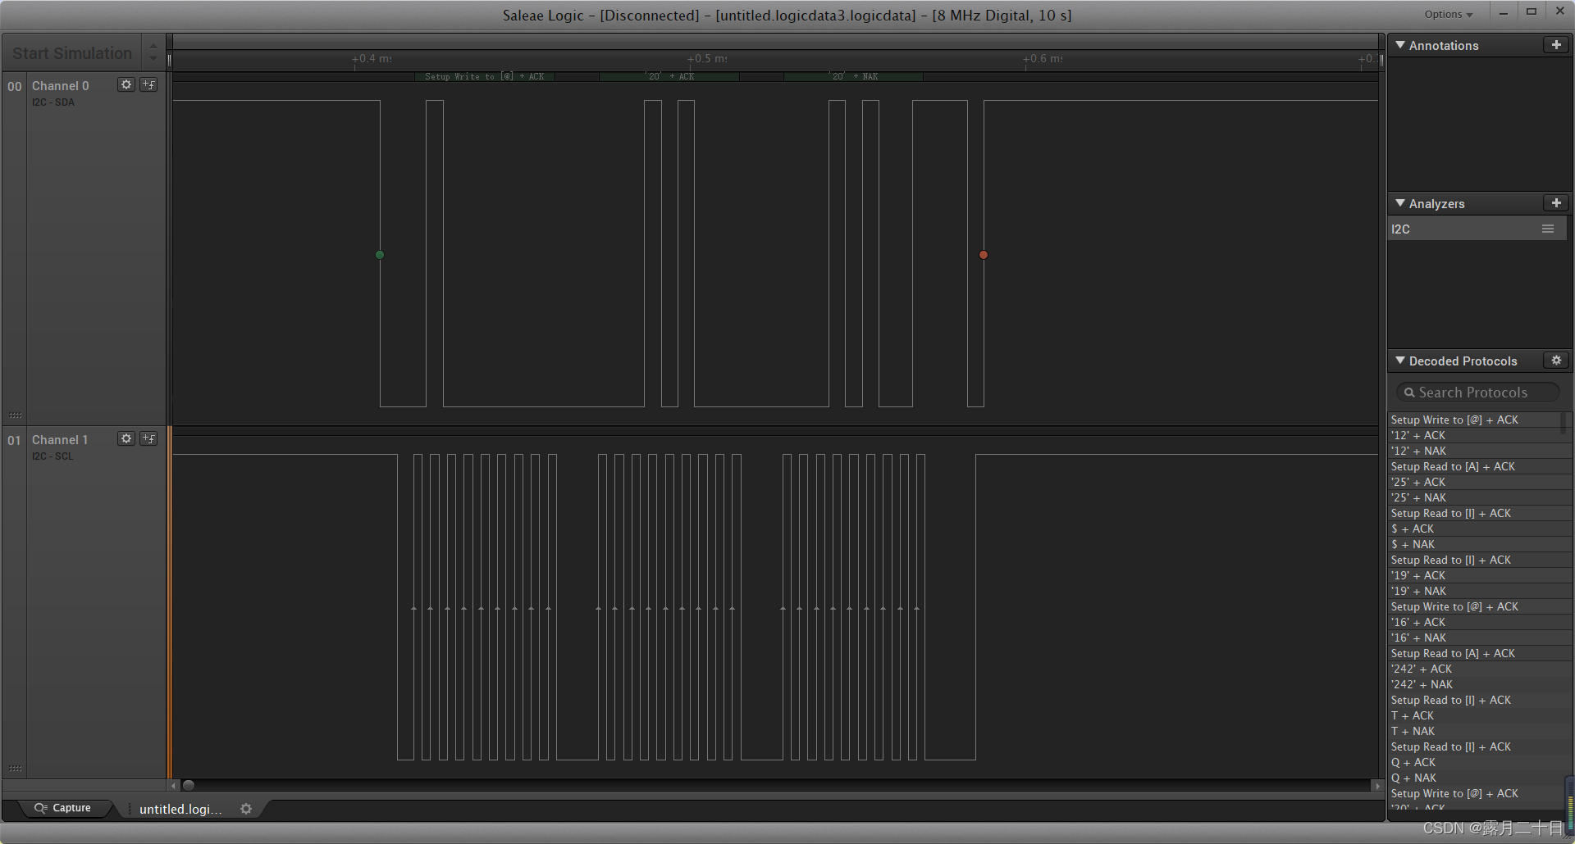Select Channel 1 label
This screenshot has height=844, width=1575.
[x=60, y=440]
